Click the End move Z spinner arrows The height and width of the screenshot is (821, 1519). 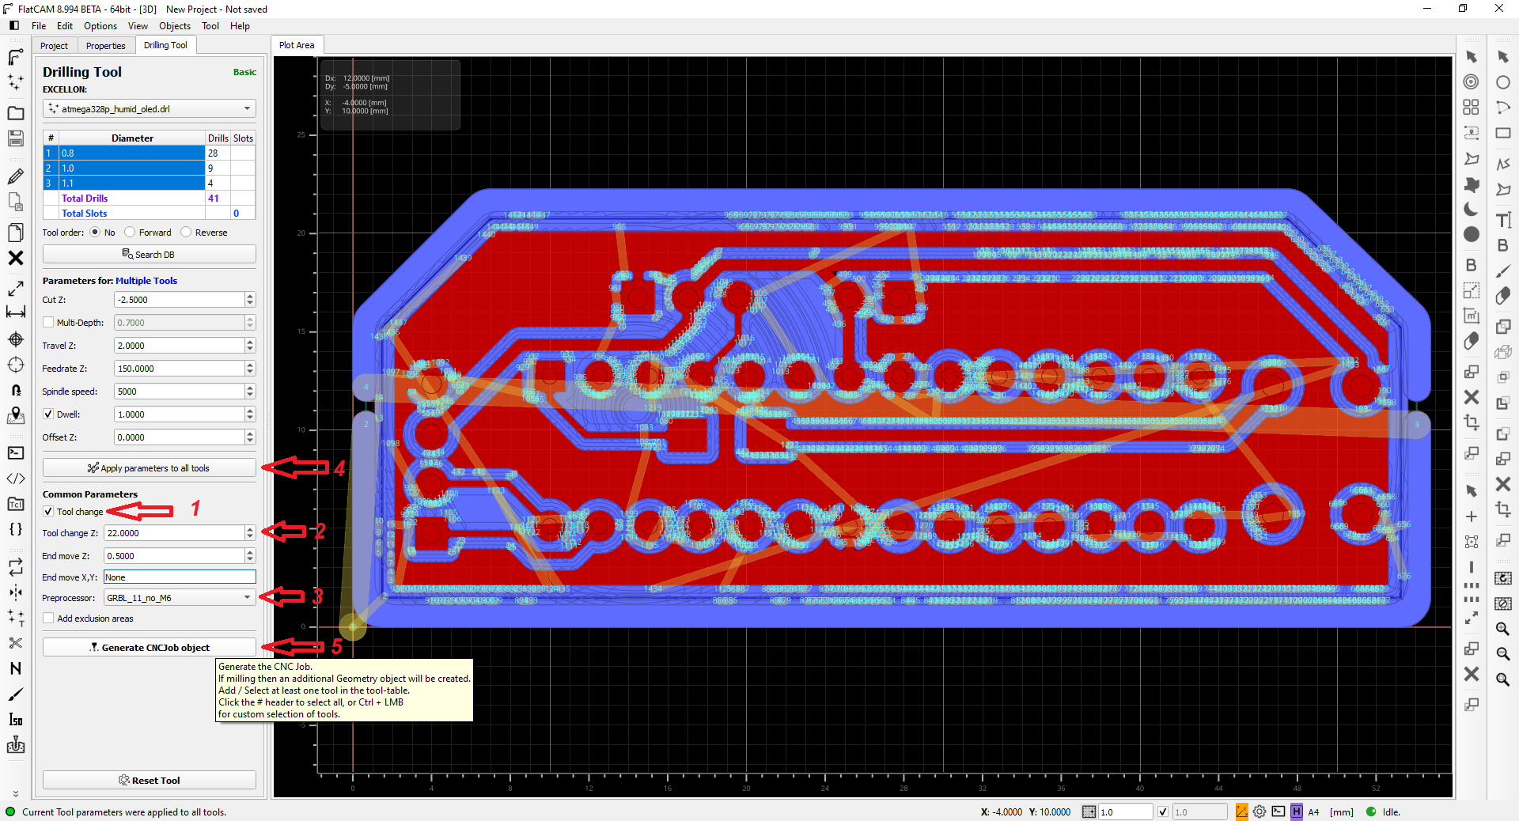[x=250, y=556]
